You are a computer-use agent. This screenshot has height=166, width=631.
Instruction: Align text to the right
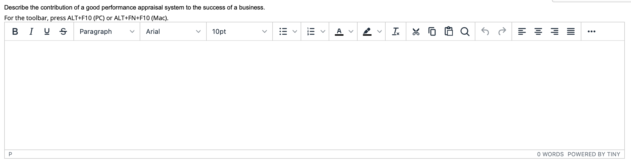click(554, 32)
